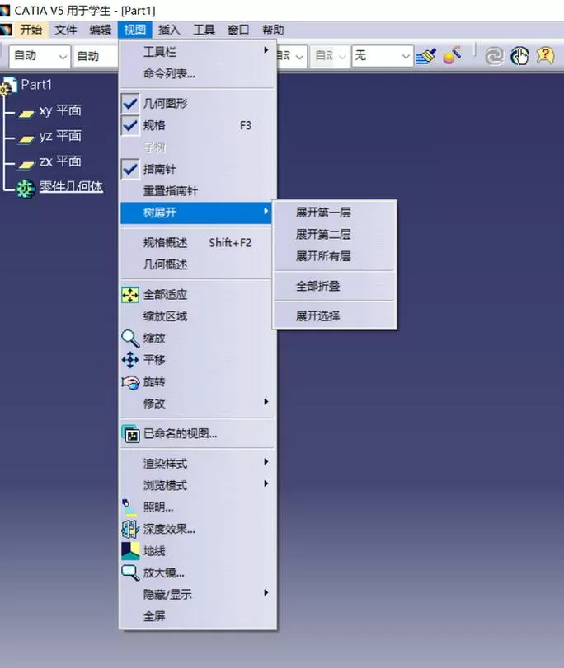The height and width of the screenshot is (668, 564).
Task: Click the swirl update toolbar icon
Action: pyautogui.click(x=495, y=56)
